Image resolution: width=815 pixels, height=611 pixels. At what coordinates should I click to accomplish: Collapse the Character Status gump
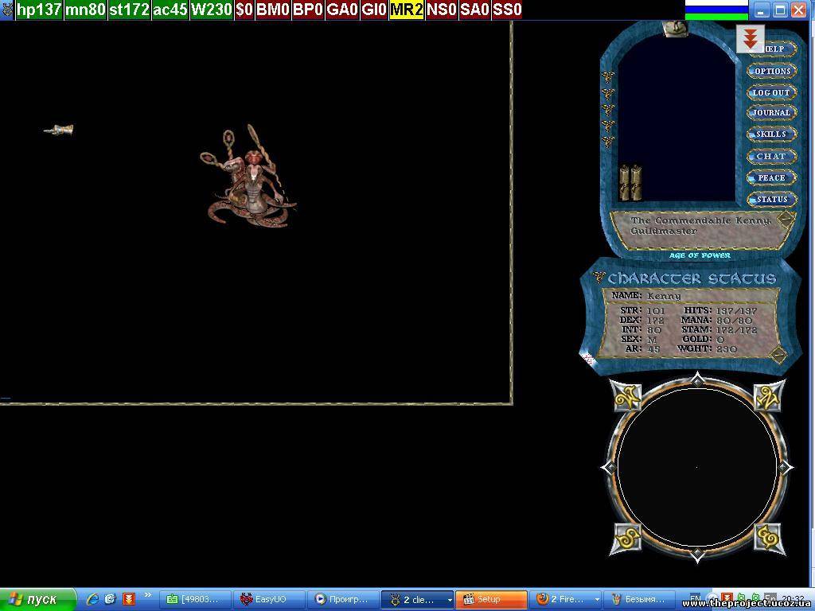(778, 354)
